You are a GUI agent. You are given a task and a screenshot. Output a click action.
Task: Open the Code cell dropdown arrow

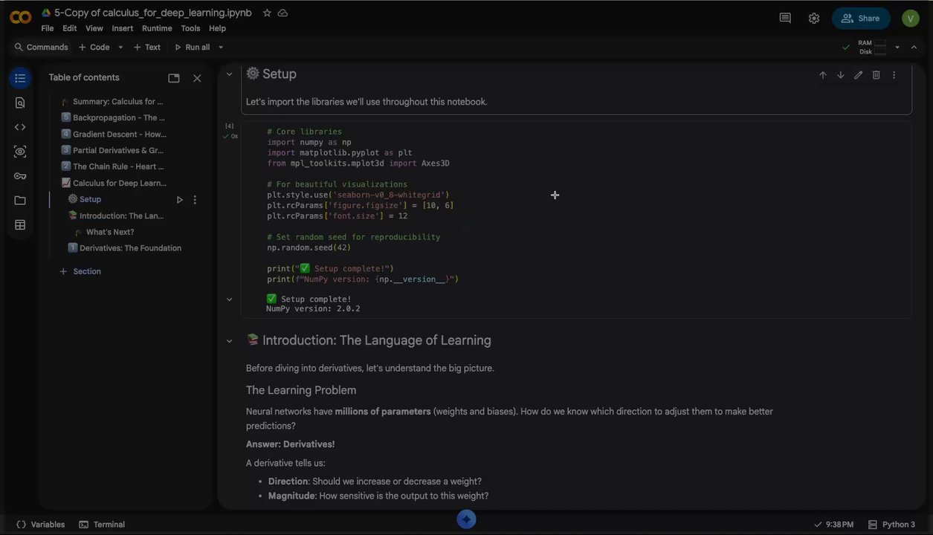[x=120, y=48]
